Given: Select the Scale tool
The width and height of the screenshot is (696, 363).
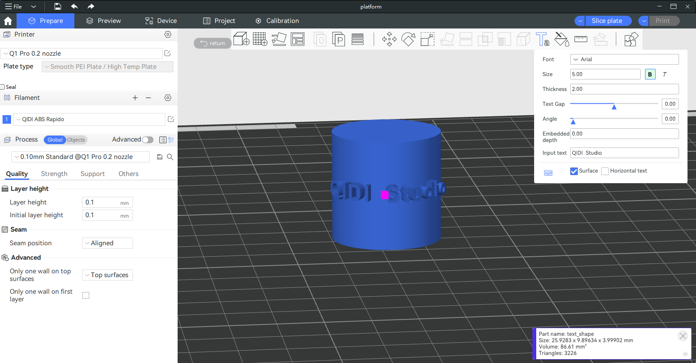Looking at the screenshot, I should point(427,39).
